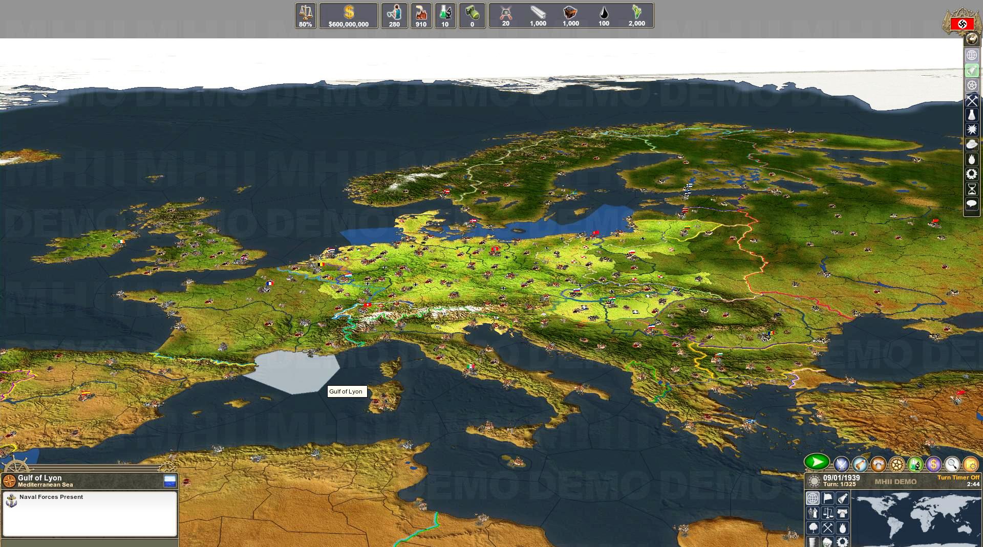Click the Spanish flag on the map
Image resolution: width=983 pixels, height=547 pixels.
click(x=85, y=395)
